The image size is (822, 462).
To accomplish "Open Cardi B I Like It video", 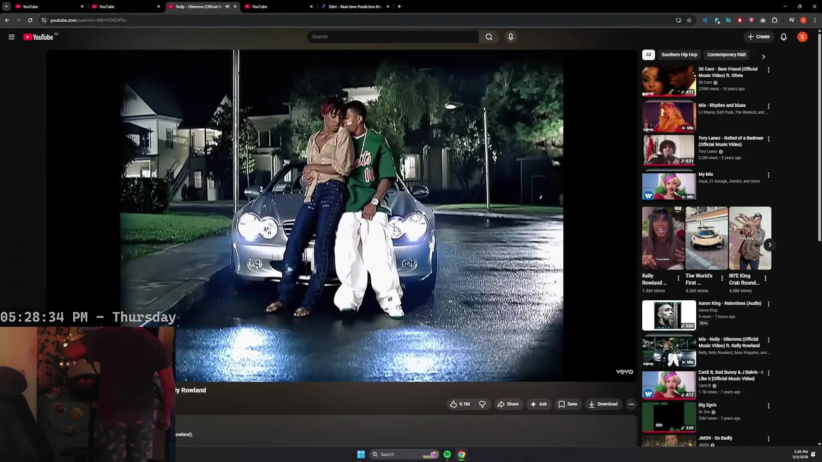I will [x=669, y=384].
